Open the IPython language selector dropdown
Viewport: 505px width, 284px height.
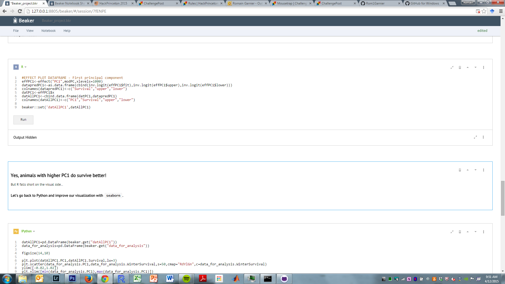28,231
